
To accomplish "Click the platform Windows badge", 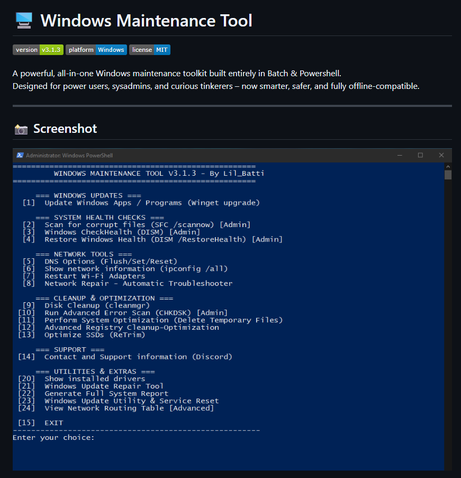I will pos(96,50).
